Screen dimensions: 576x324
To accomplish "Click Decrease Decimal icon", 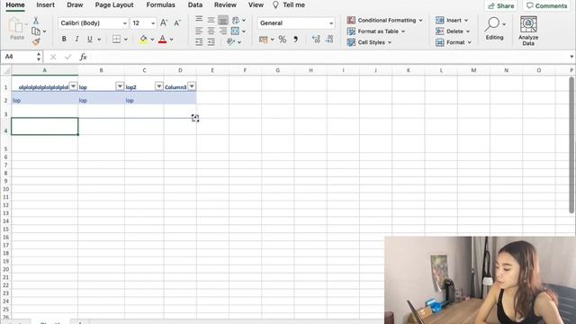I will 329,39.
